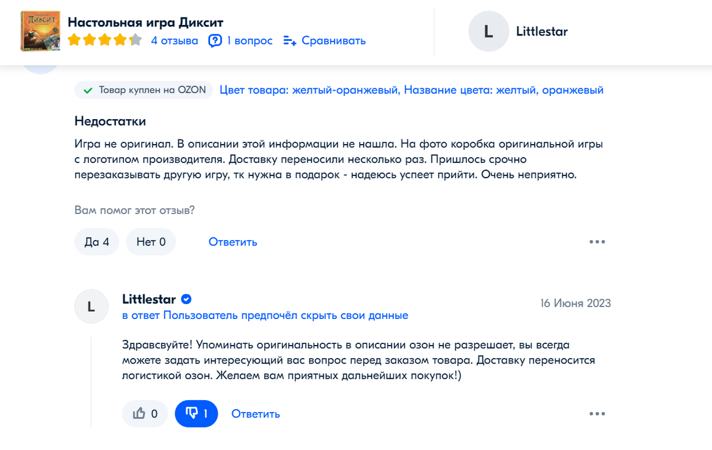Open the three-dot menu on the first review

tap(597, 241)
